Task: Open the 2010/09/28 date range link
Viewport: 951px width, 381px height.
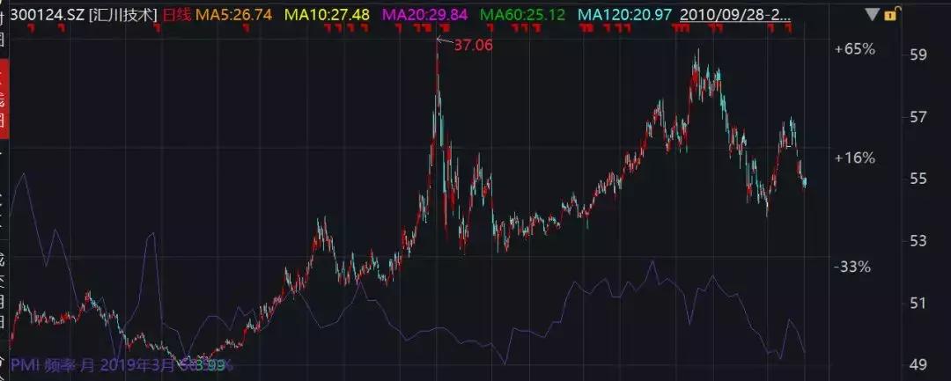Action: tap(735, 15)
